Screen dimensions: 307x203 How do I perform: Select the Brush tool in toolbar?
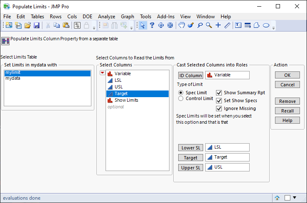pos(191,25)
